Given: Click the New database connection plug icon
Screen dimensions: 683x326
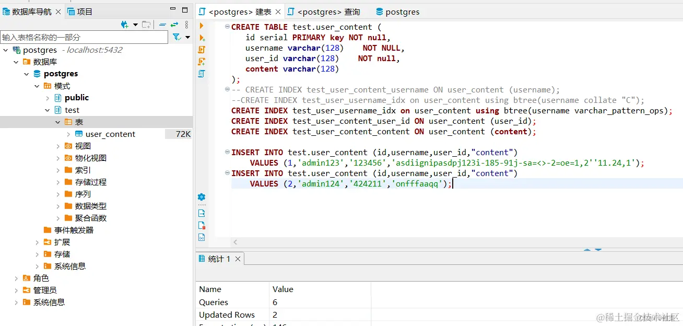Looking at the screenshot, I should pos(125,24).
